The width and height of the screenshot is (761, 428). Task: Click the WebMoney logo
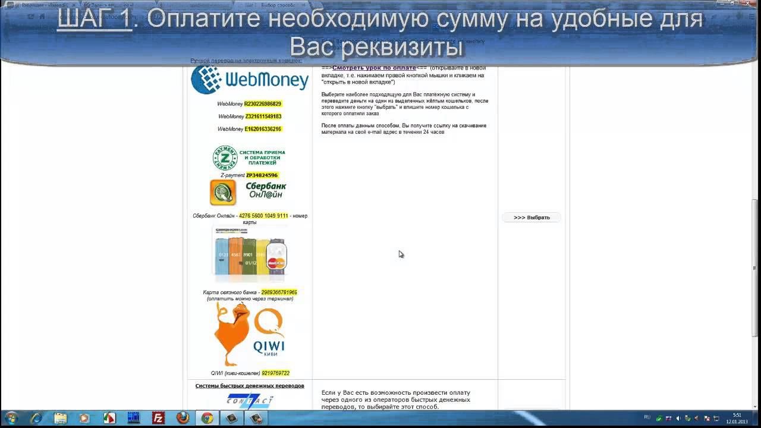point(250,80)
